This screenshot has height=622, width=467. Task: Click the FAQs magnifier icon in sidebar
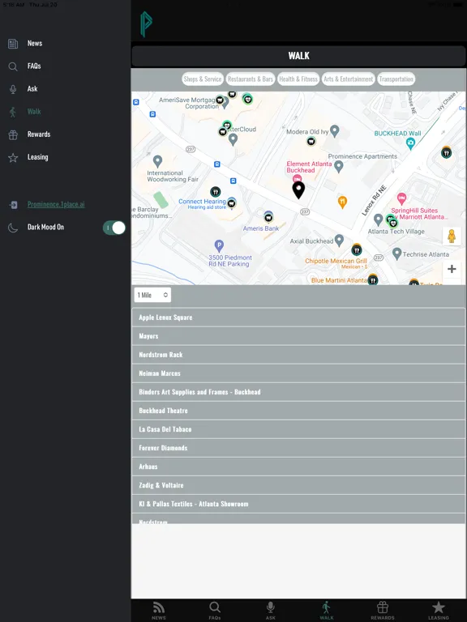pyautogui.click(x=13, y=66)
